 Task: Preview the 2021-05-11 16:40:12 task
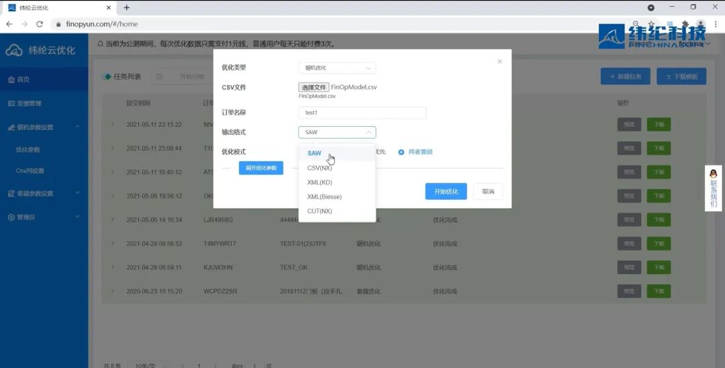coord(629,172)
